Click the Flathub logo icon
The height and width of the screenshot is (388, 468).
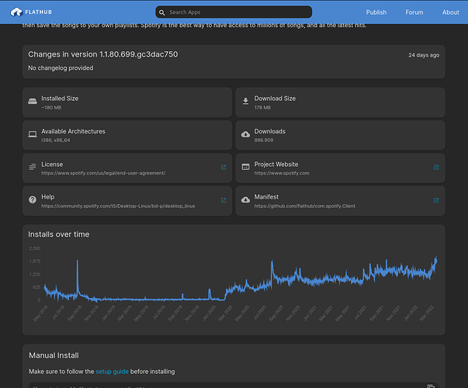pyautogui.click(x=16, y=12)
